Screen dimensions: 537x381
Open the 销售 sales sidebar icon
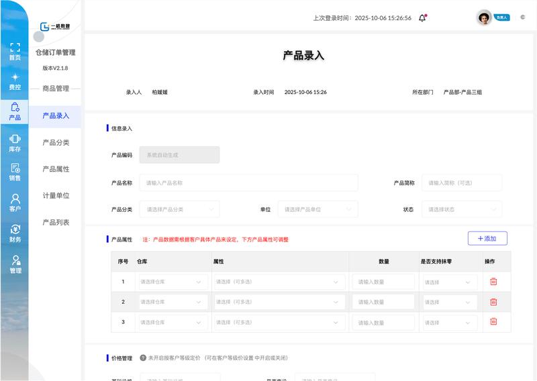[15, 172]
